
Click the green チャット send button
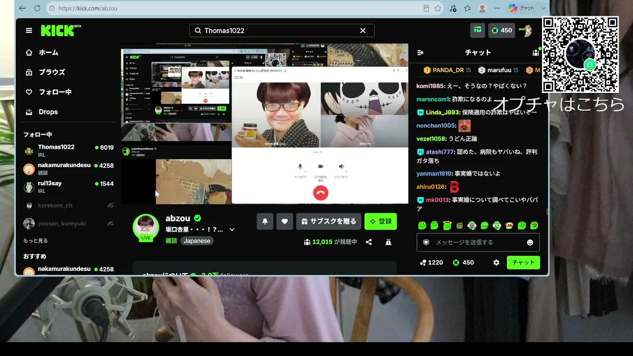[523, 263]
